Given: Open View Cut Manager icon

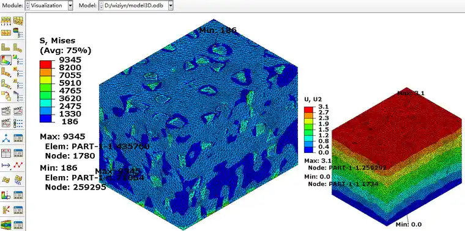Looking at the screenshot, I should pos(18,195).
